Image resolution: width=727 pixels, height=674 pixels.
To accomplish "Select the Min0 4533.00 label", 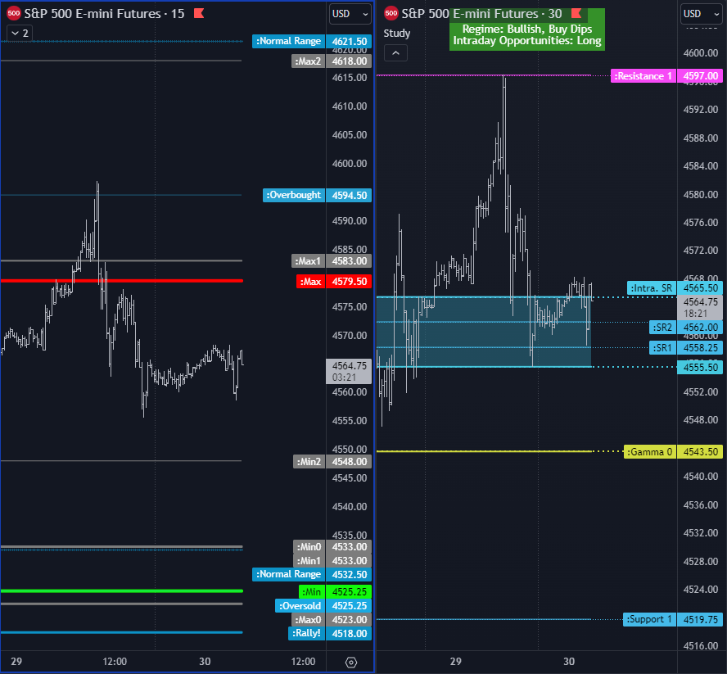I will 332,547.
